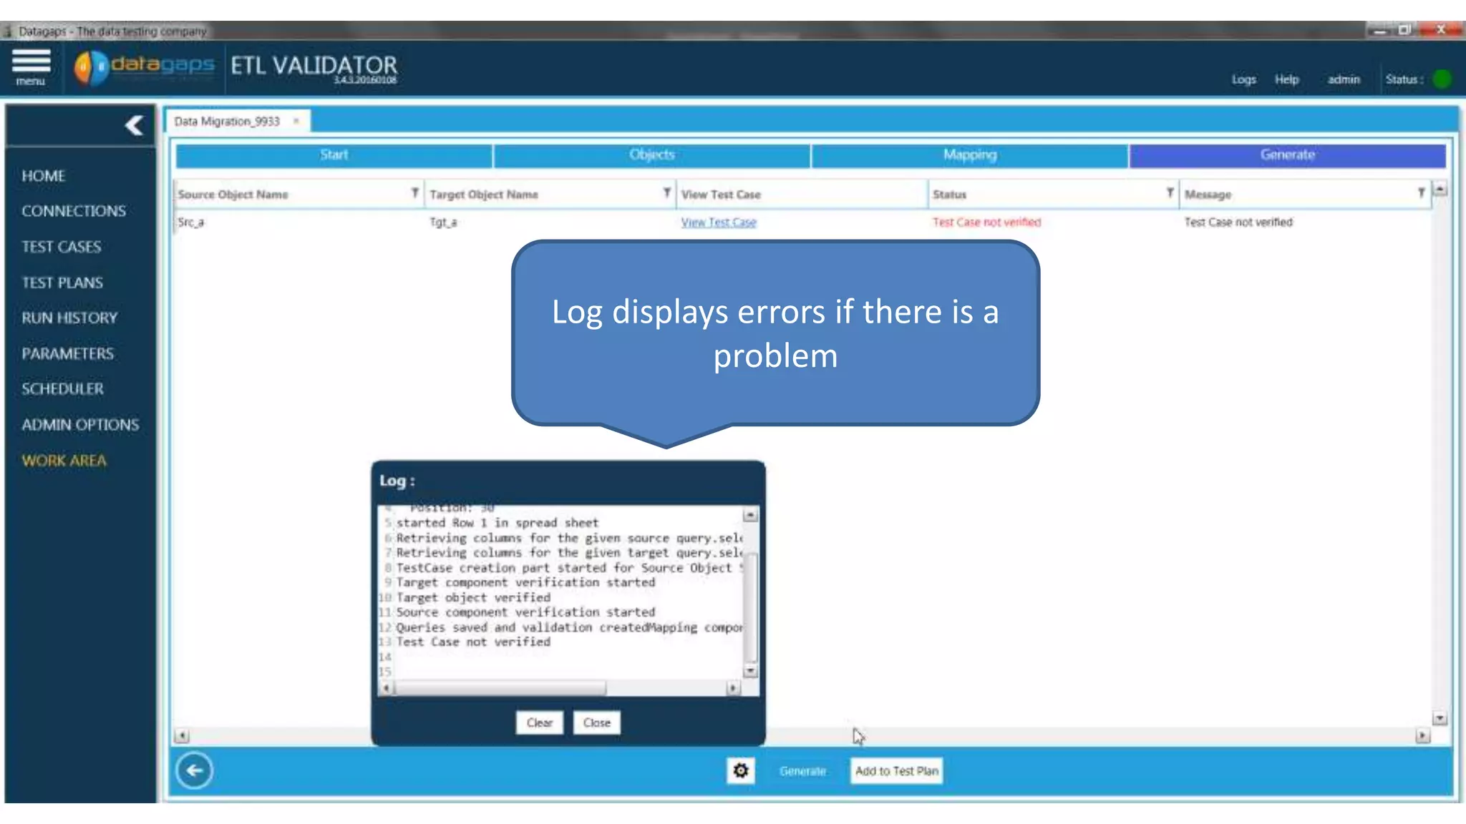
Task: Click the grid scroll up arrow
Action: pos(1440,190)
